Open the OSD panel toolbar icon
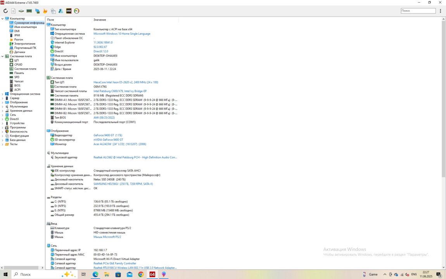 69,11
